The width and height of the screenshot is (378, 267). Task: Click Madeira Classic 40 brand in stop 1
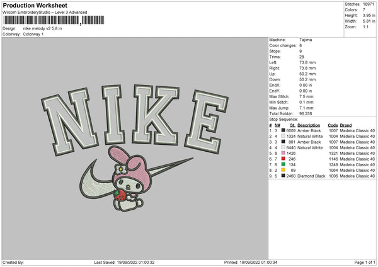tap(357, 130)
